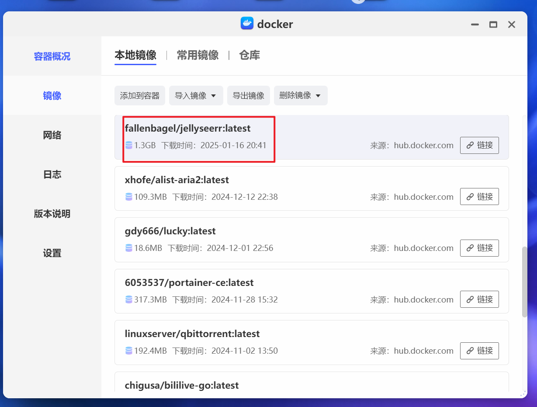
Task: Open the 链接 link for 6053537/portainer-ce
Action: (x=479, y=299)
